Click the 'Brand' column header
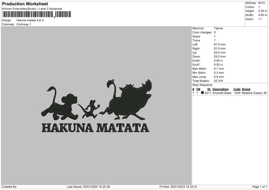The width and height of the screenshot is (269, 190). (x=246, y=89)
